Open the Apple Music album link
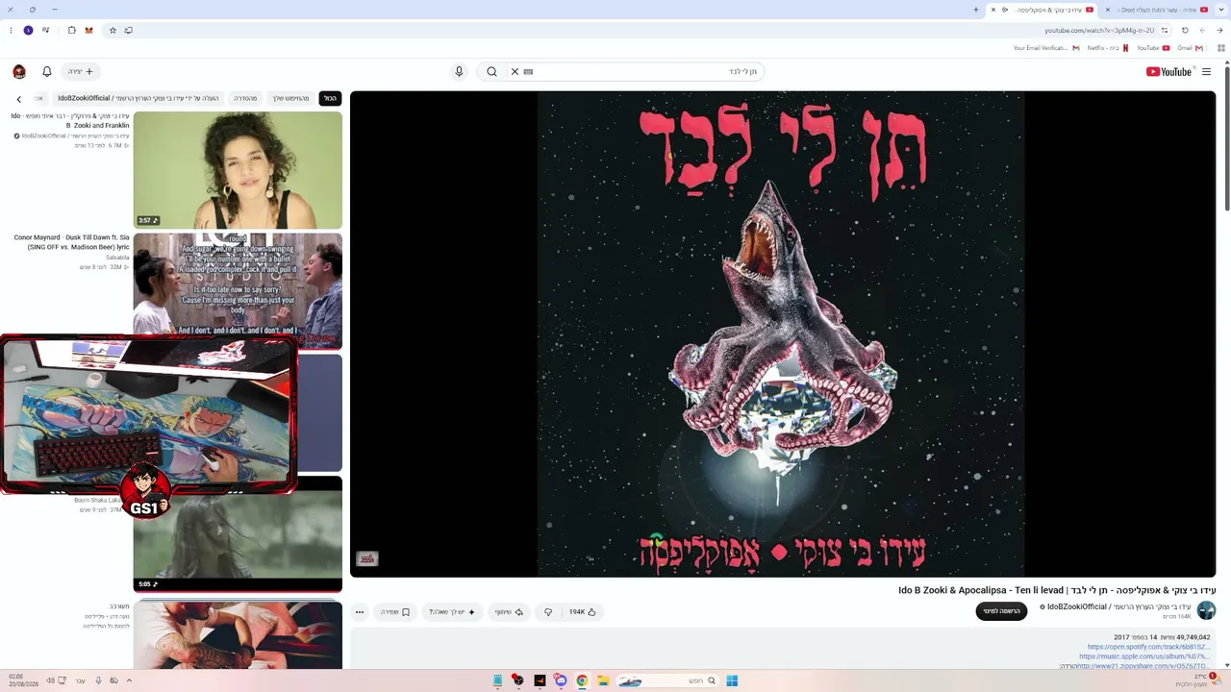The width and height of the screenshot is (1231, 692). click(x=1144, y=656)
